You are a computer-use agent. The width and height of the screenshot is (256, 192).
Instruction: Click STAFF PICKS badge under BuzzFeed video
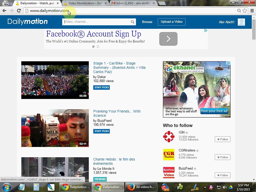click(x=102, y=131)
